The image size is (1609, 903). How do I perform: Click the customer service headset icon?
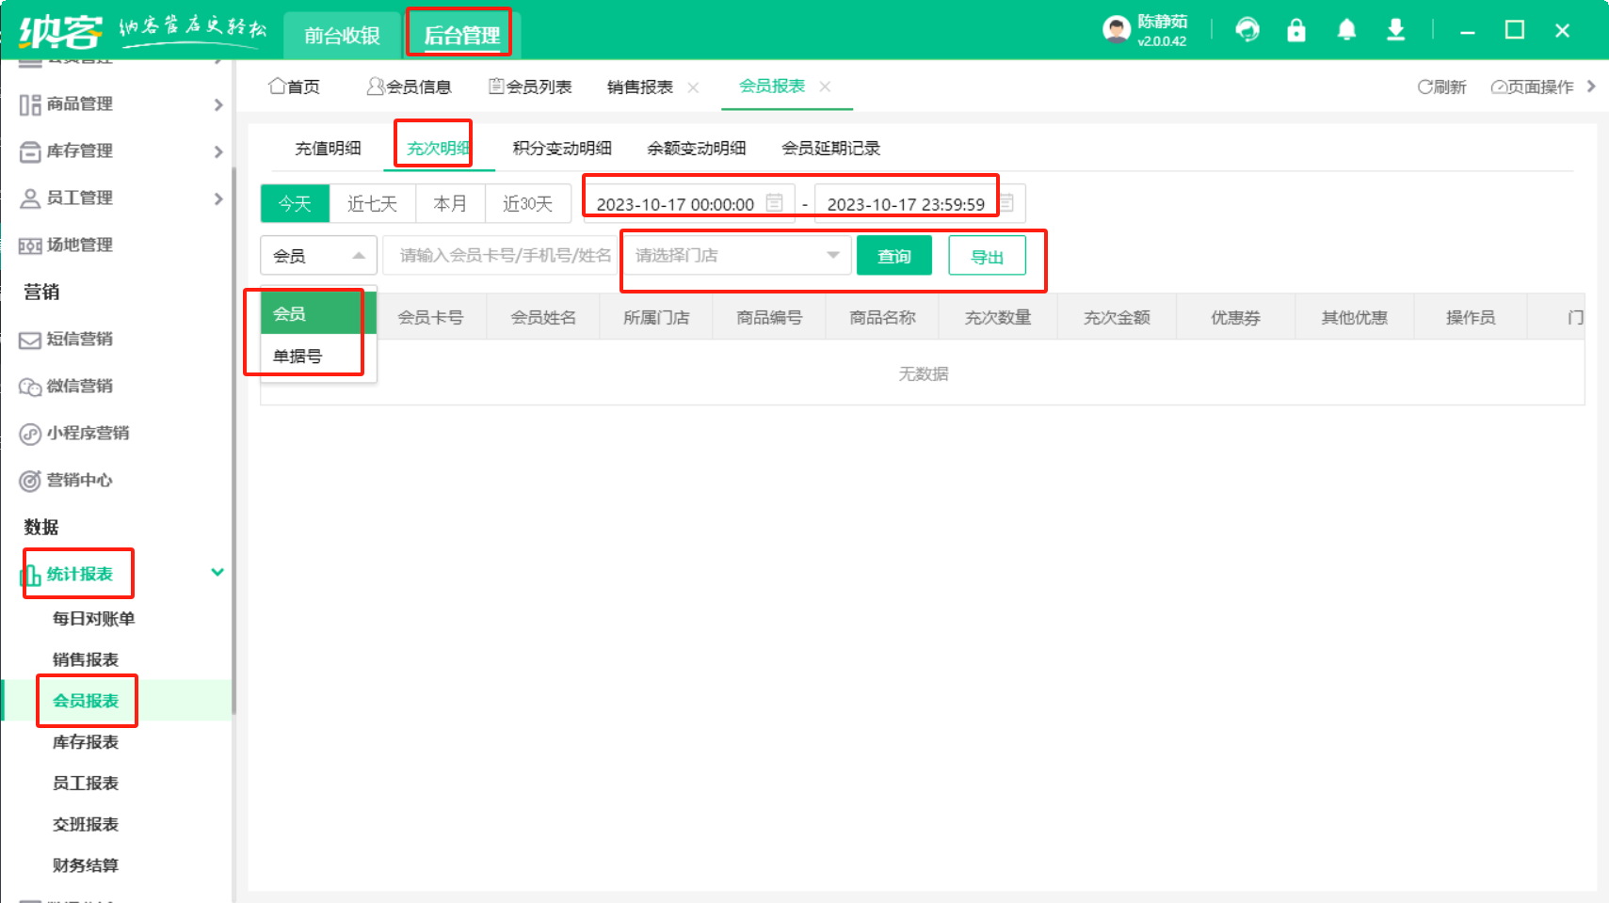click(x=1247, y=30)
